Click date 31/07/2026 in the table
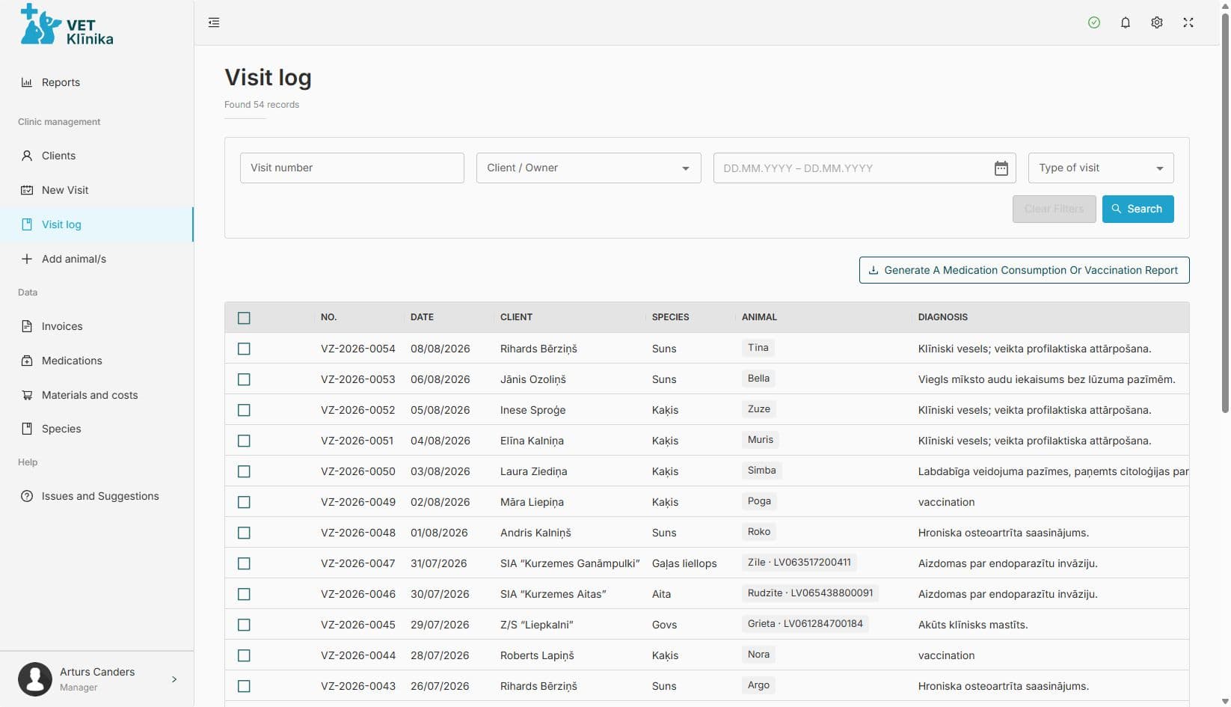1231x707 pixels. click(x=438, y=563)
